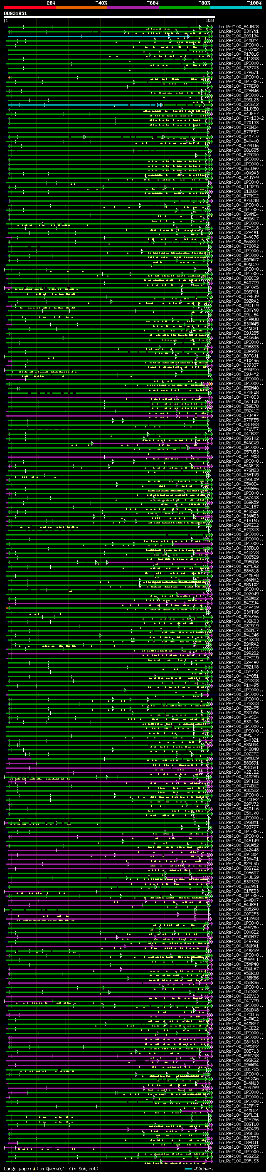Click the cyan ~100% identity color bar
The width and height of the screenshot is (266, 1172).
point(236,7)
